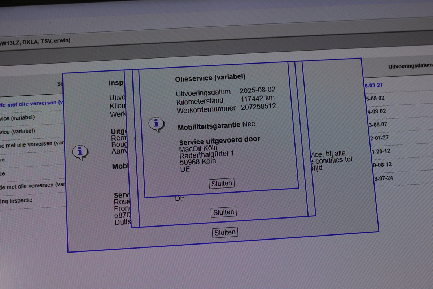
Task: Select the upper (variabel) service row
Action: [18, 118]
